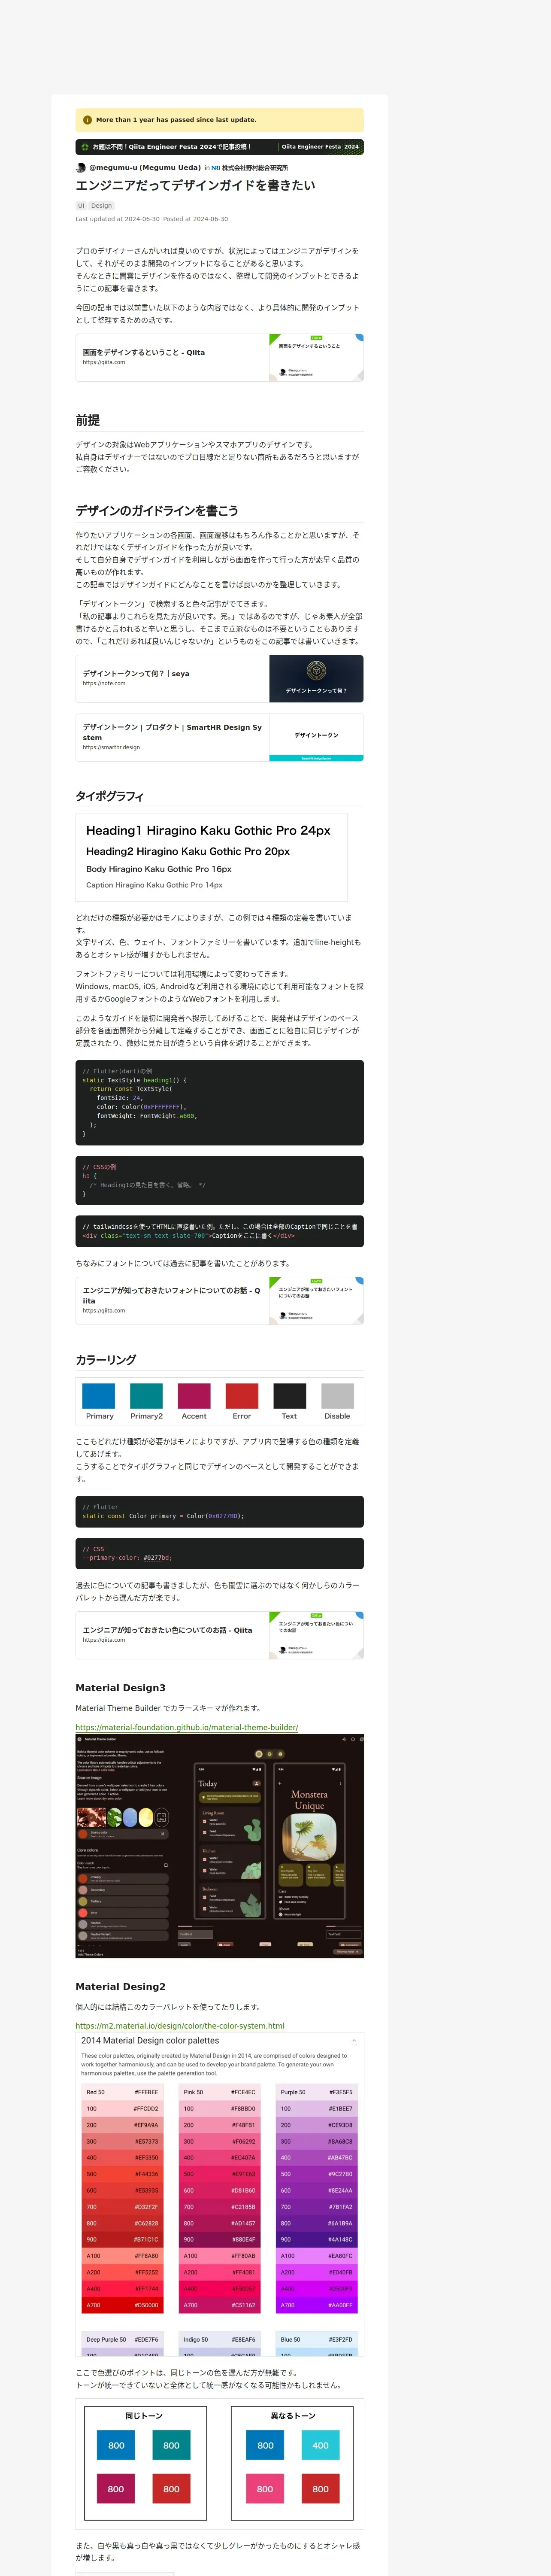Click the 'カラーリング' heading
This screenshot has width=551, height=2576.
[x=106, y=1360]
